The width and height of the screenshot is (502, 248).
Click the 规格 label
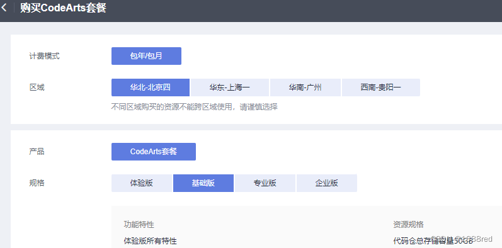tap(37, 183)
